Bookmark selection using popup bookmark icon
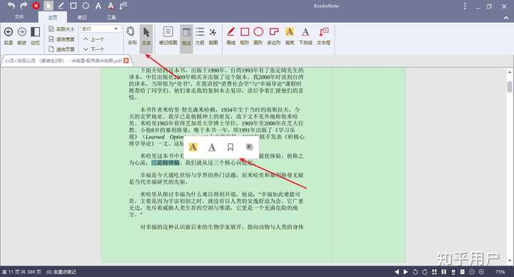The image size is (514, 277). point(231,147)
